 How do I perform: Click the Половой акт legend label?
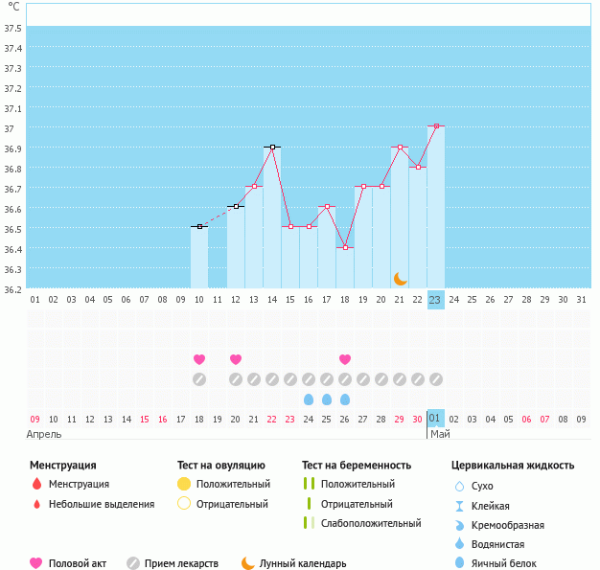click(x=81, y=563)
